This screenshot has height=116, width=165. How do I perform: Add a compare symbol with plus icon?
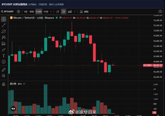[19, 12]
